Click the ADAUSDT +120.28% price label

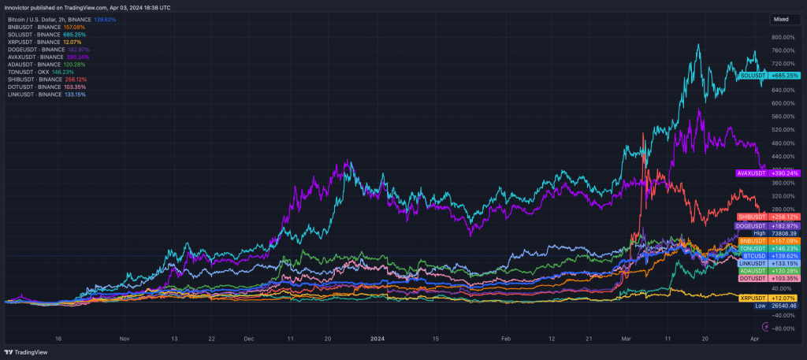pos(769,270)
